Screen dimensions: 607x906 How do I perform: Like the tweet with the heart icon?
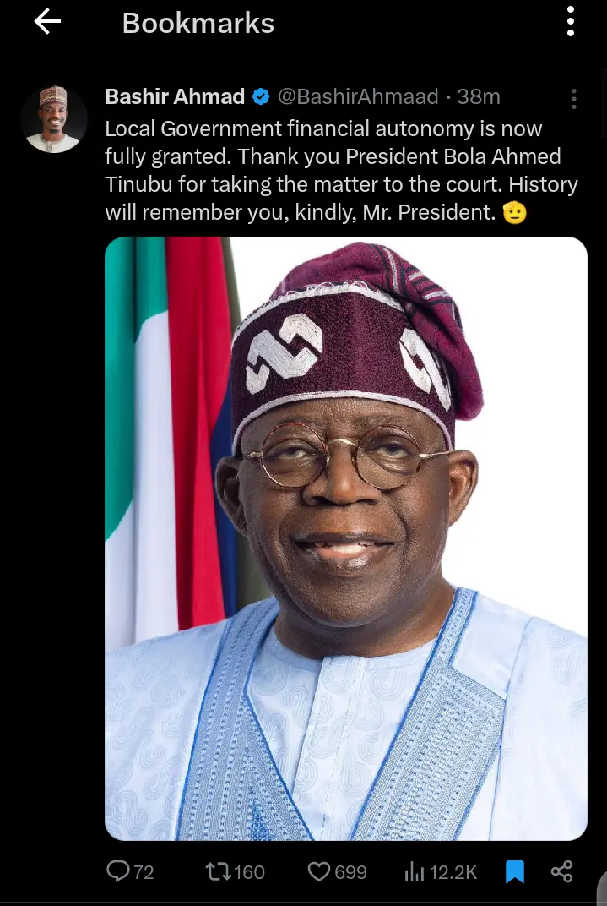(318, 871)
